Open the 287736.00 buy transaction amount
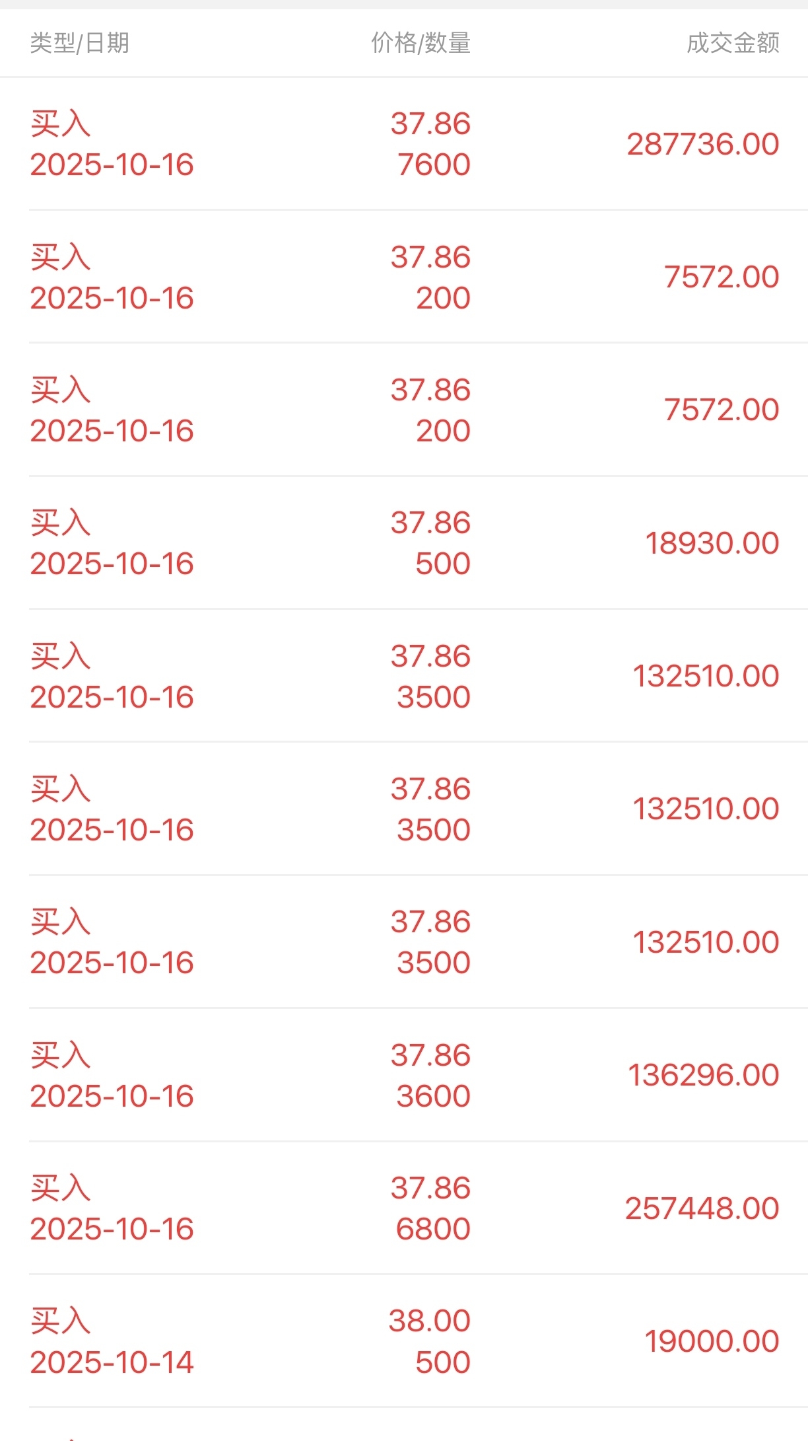Image resolution: width=808 pixels, height=1441 pixels. tap(703, 144)
